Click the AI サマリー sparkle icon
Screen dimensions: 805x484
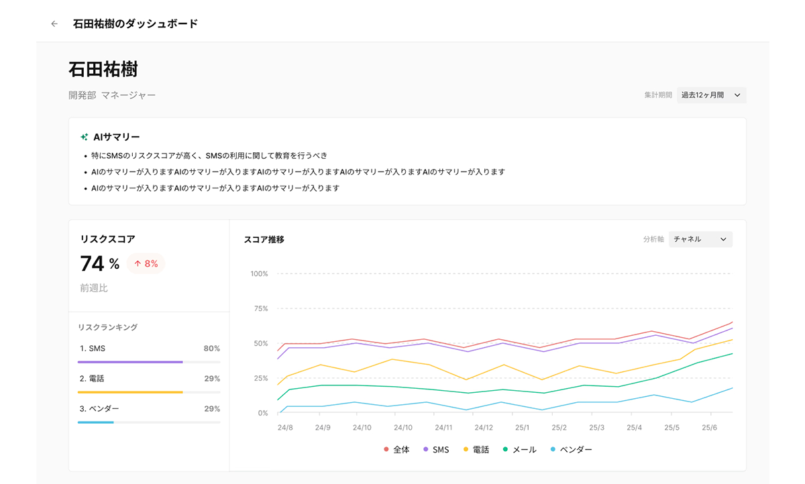(x=83, y=136)
